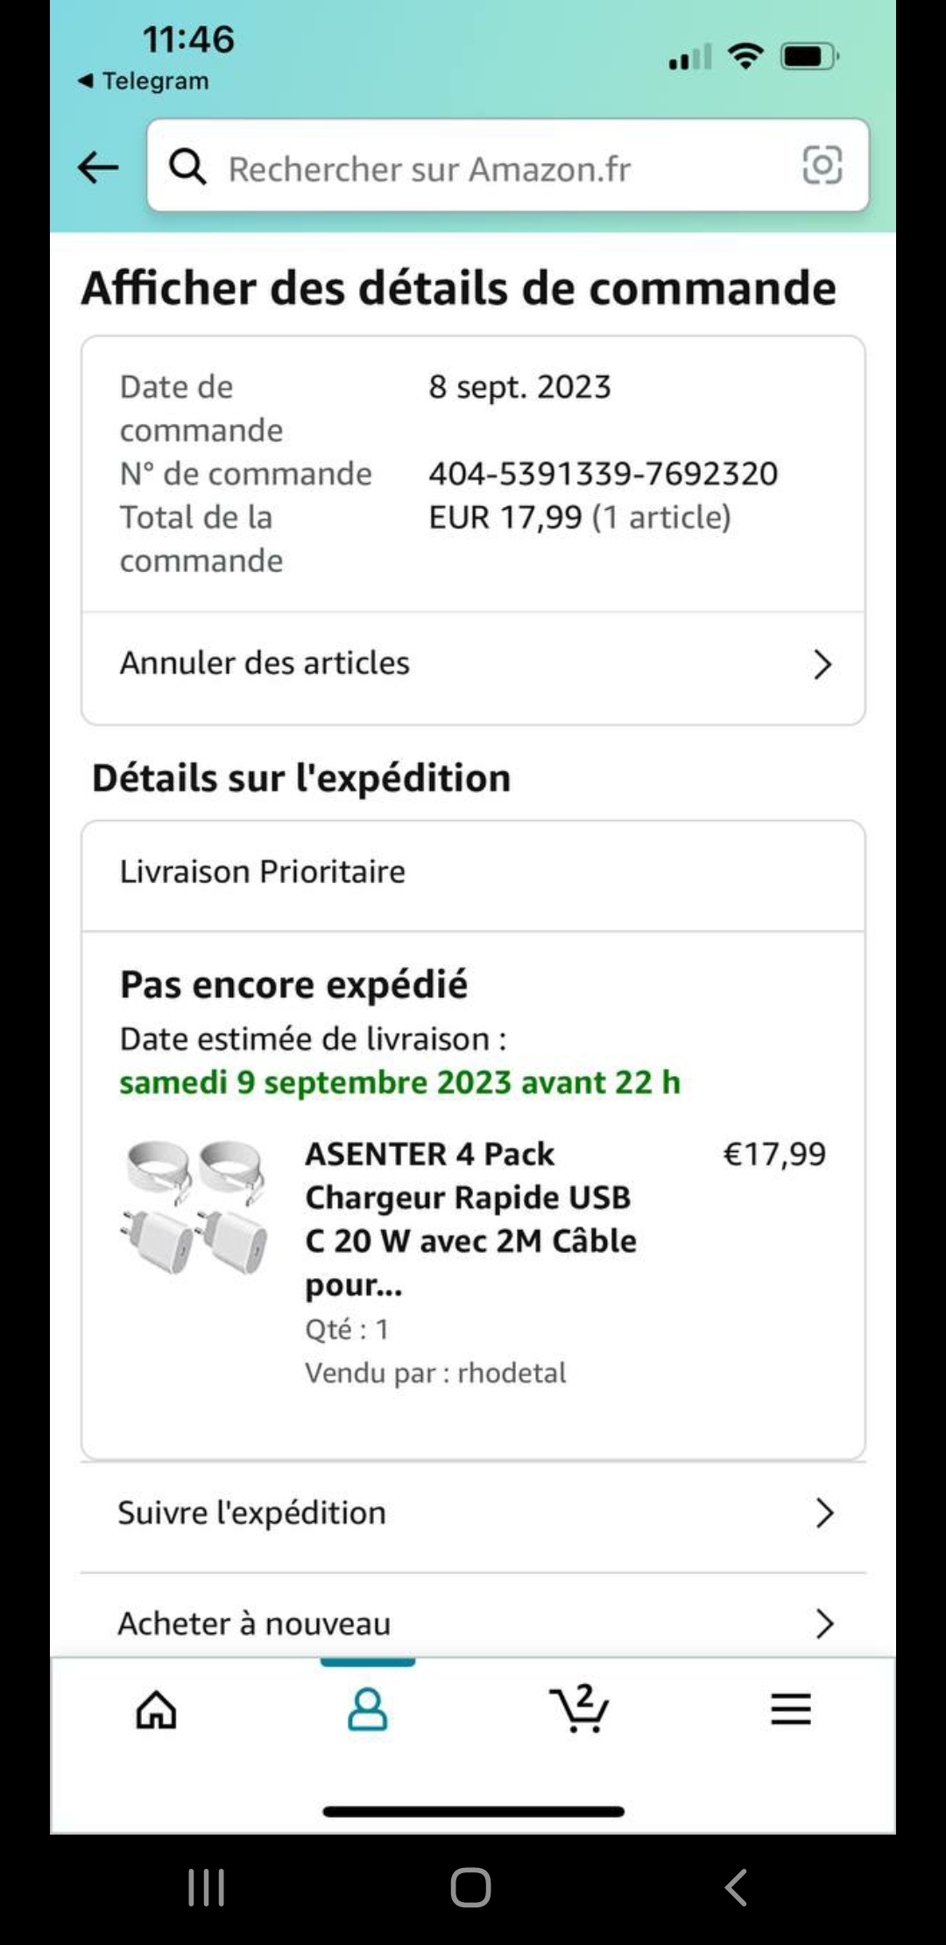Viewport: 946px width, 1945px height.
Task: Tap the order number 404-5391339-7692320
Action: coord(603,474)
